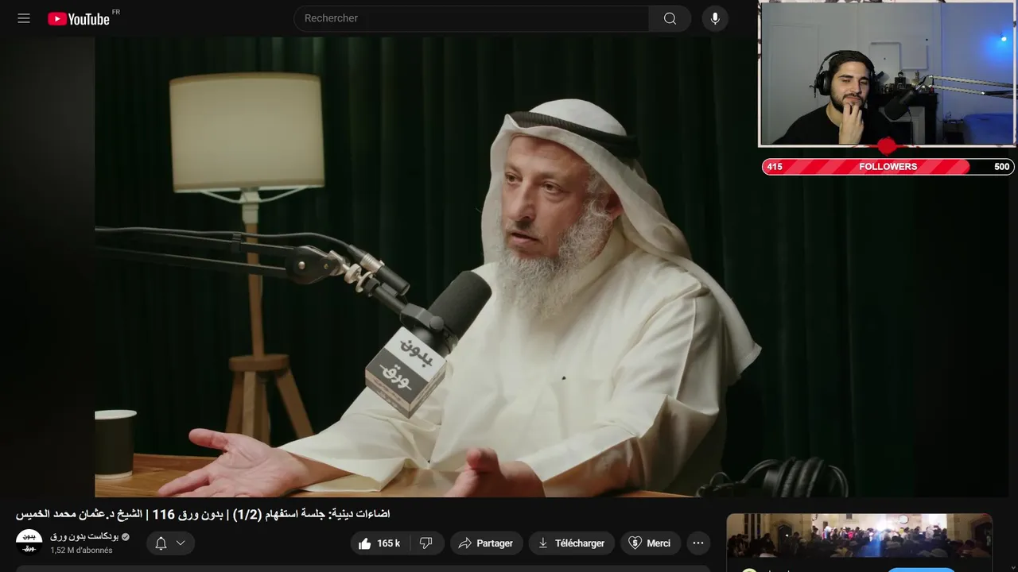
Task: Click the magnifying glass search button
Action: click(x=670, y=18)
